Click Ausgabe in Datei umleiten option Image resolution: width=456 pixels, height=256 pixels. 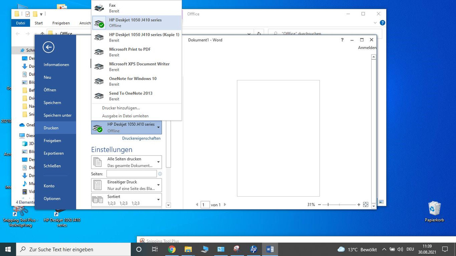point(125,116)
